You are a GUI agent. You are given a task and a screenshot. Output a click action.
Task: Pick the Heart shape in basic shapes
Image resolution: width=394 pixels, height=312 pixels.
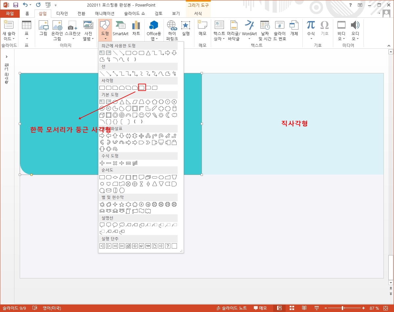pos(148,115)
